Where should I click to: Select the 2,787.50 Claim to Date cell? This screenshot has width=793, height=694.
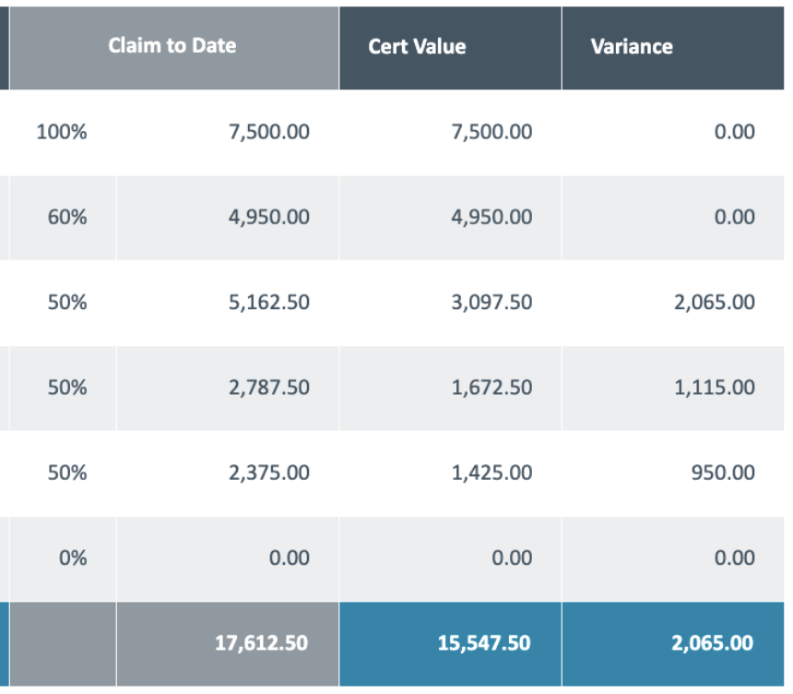[x=268, y=388]
